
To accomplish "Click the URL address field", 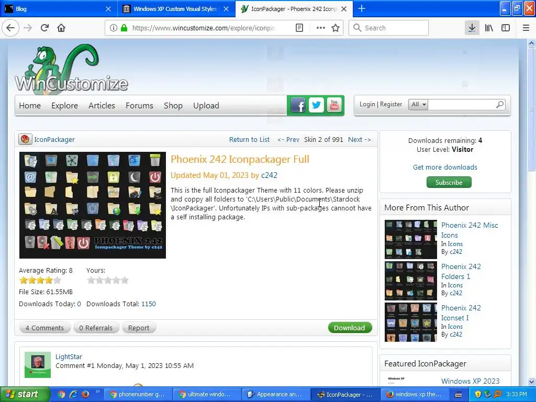I will (x=204, y=28).
